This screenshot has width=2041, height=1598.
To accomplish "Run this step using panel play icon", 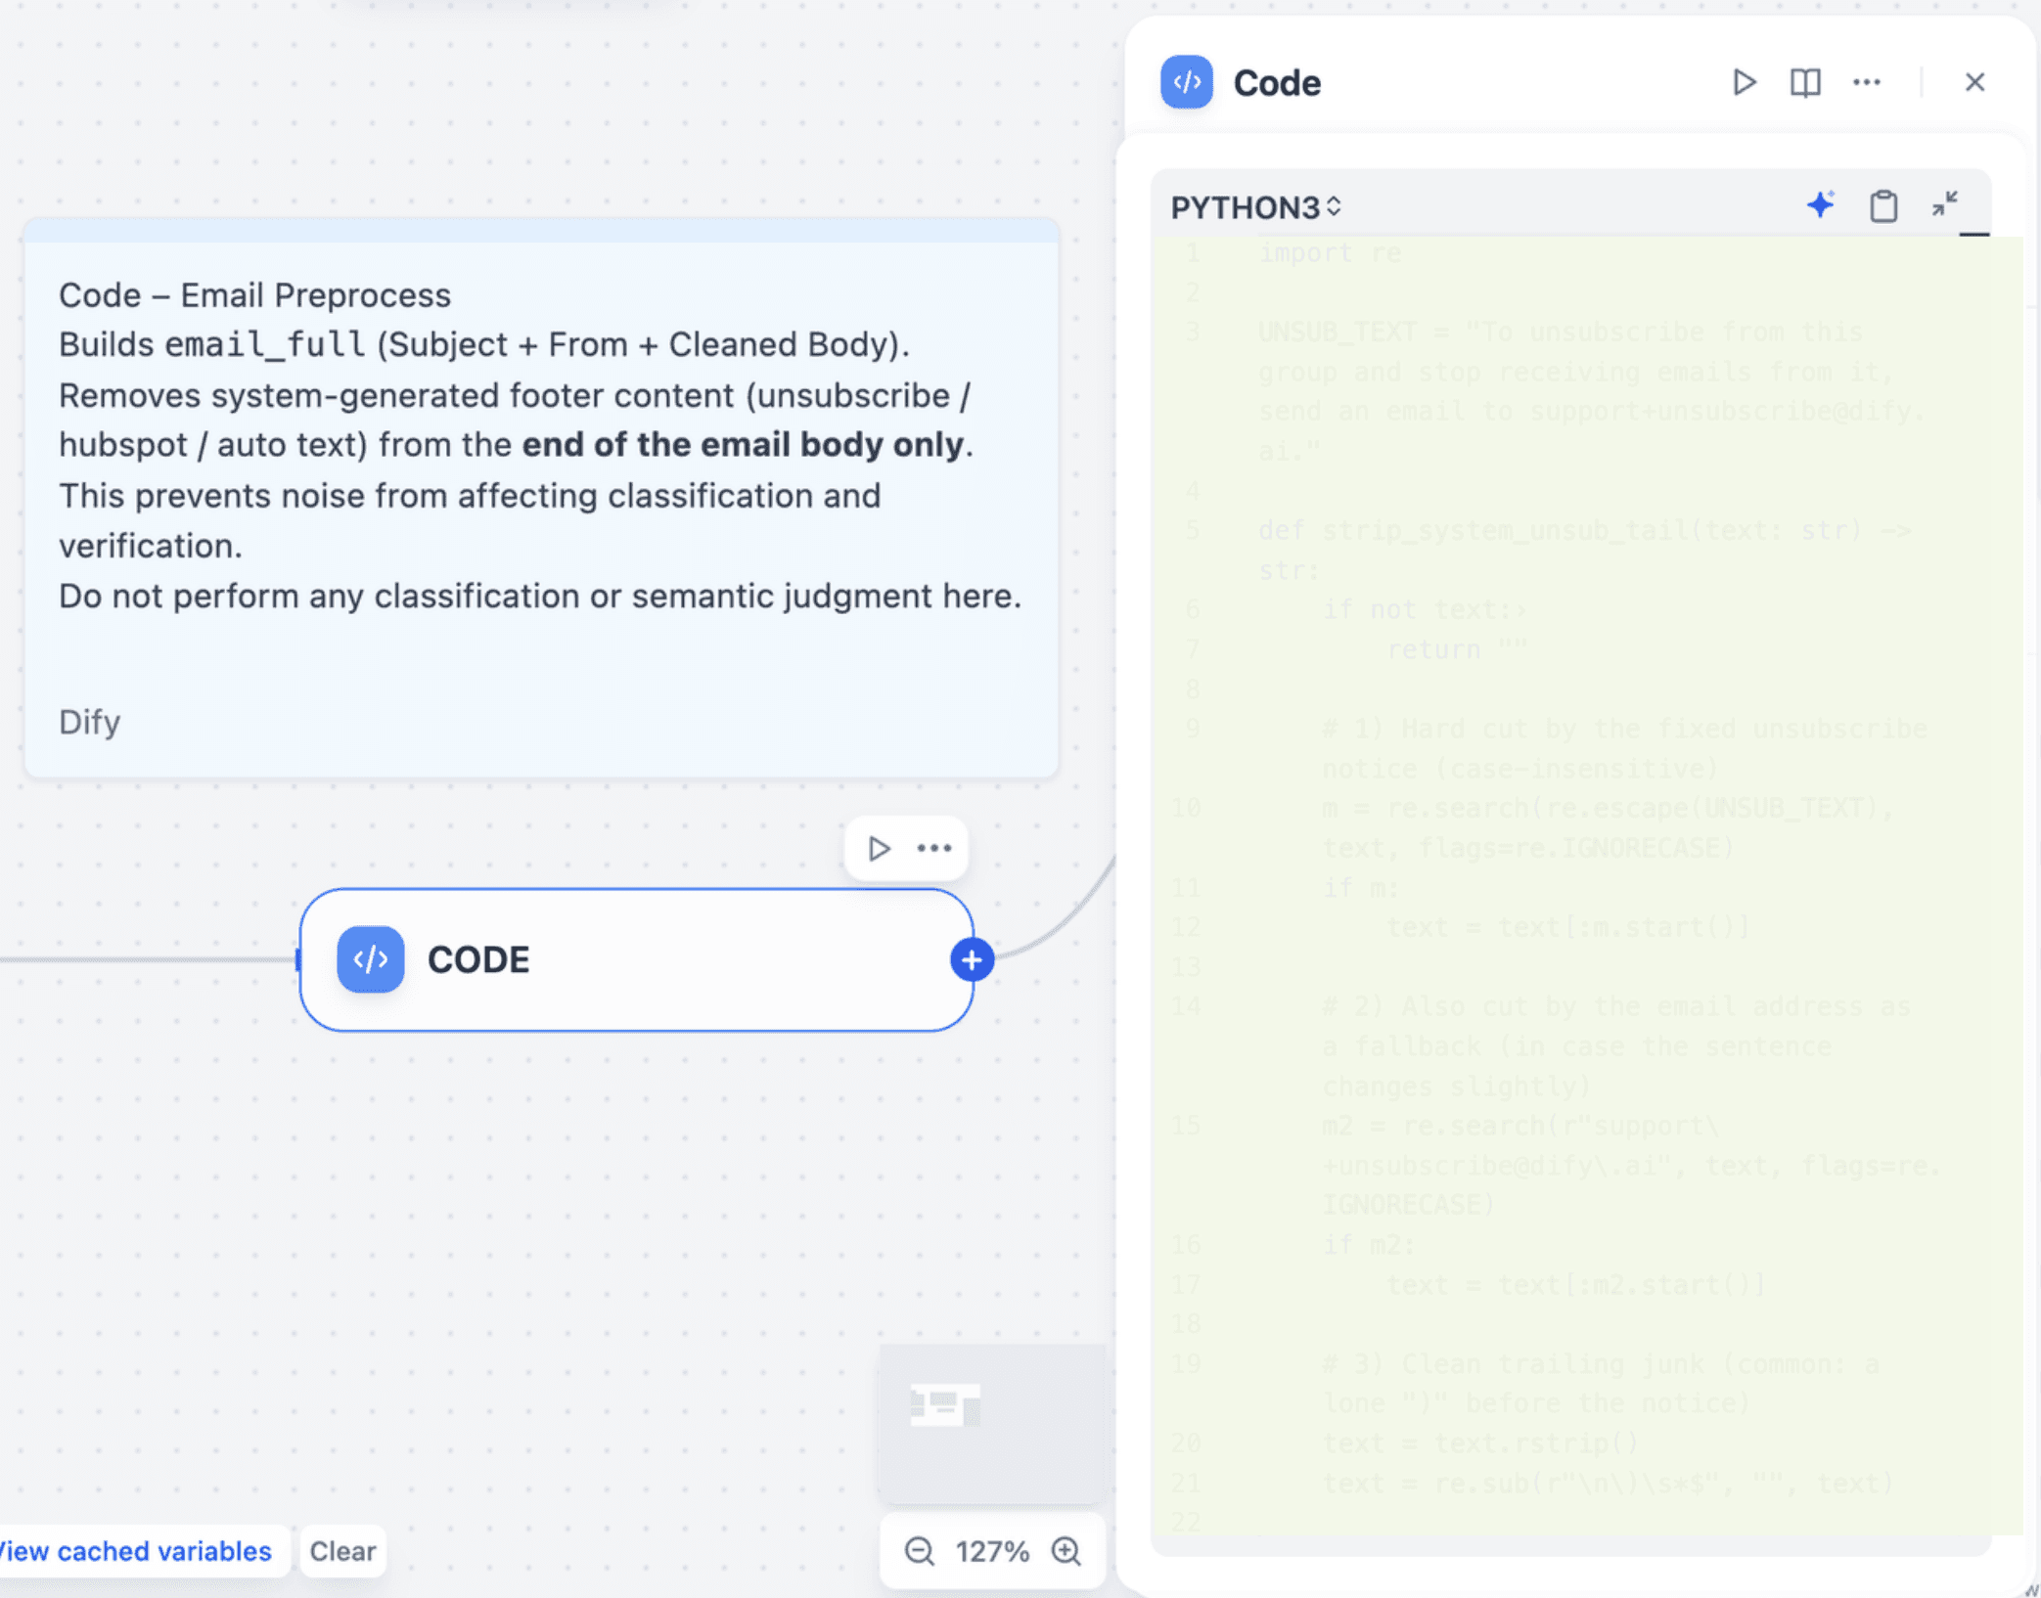I will [x=1744, y=82].
